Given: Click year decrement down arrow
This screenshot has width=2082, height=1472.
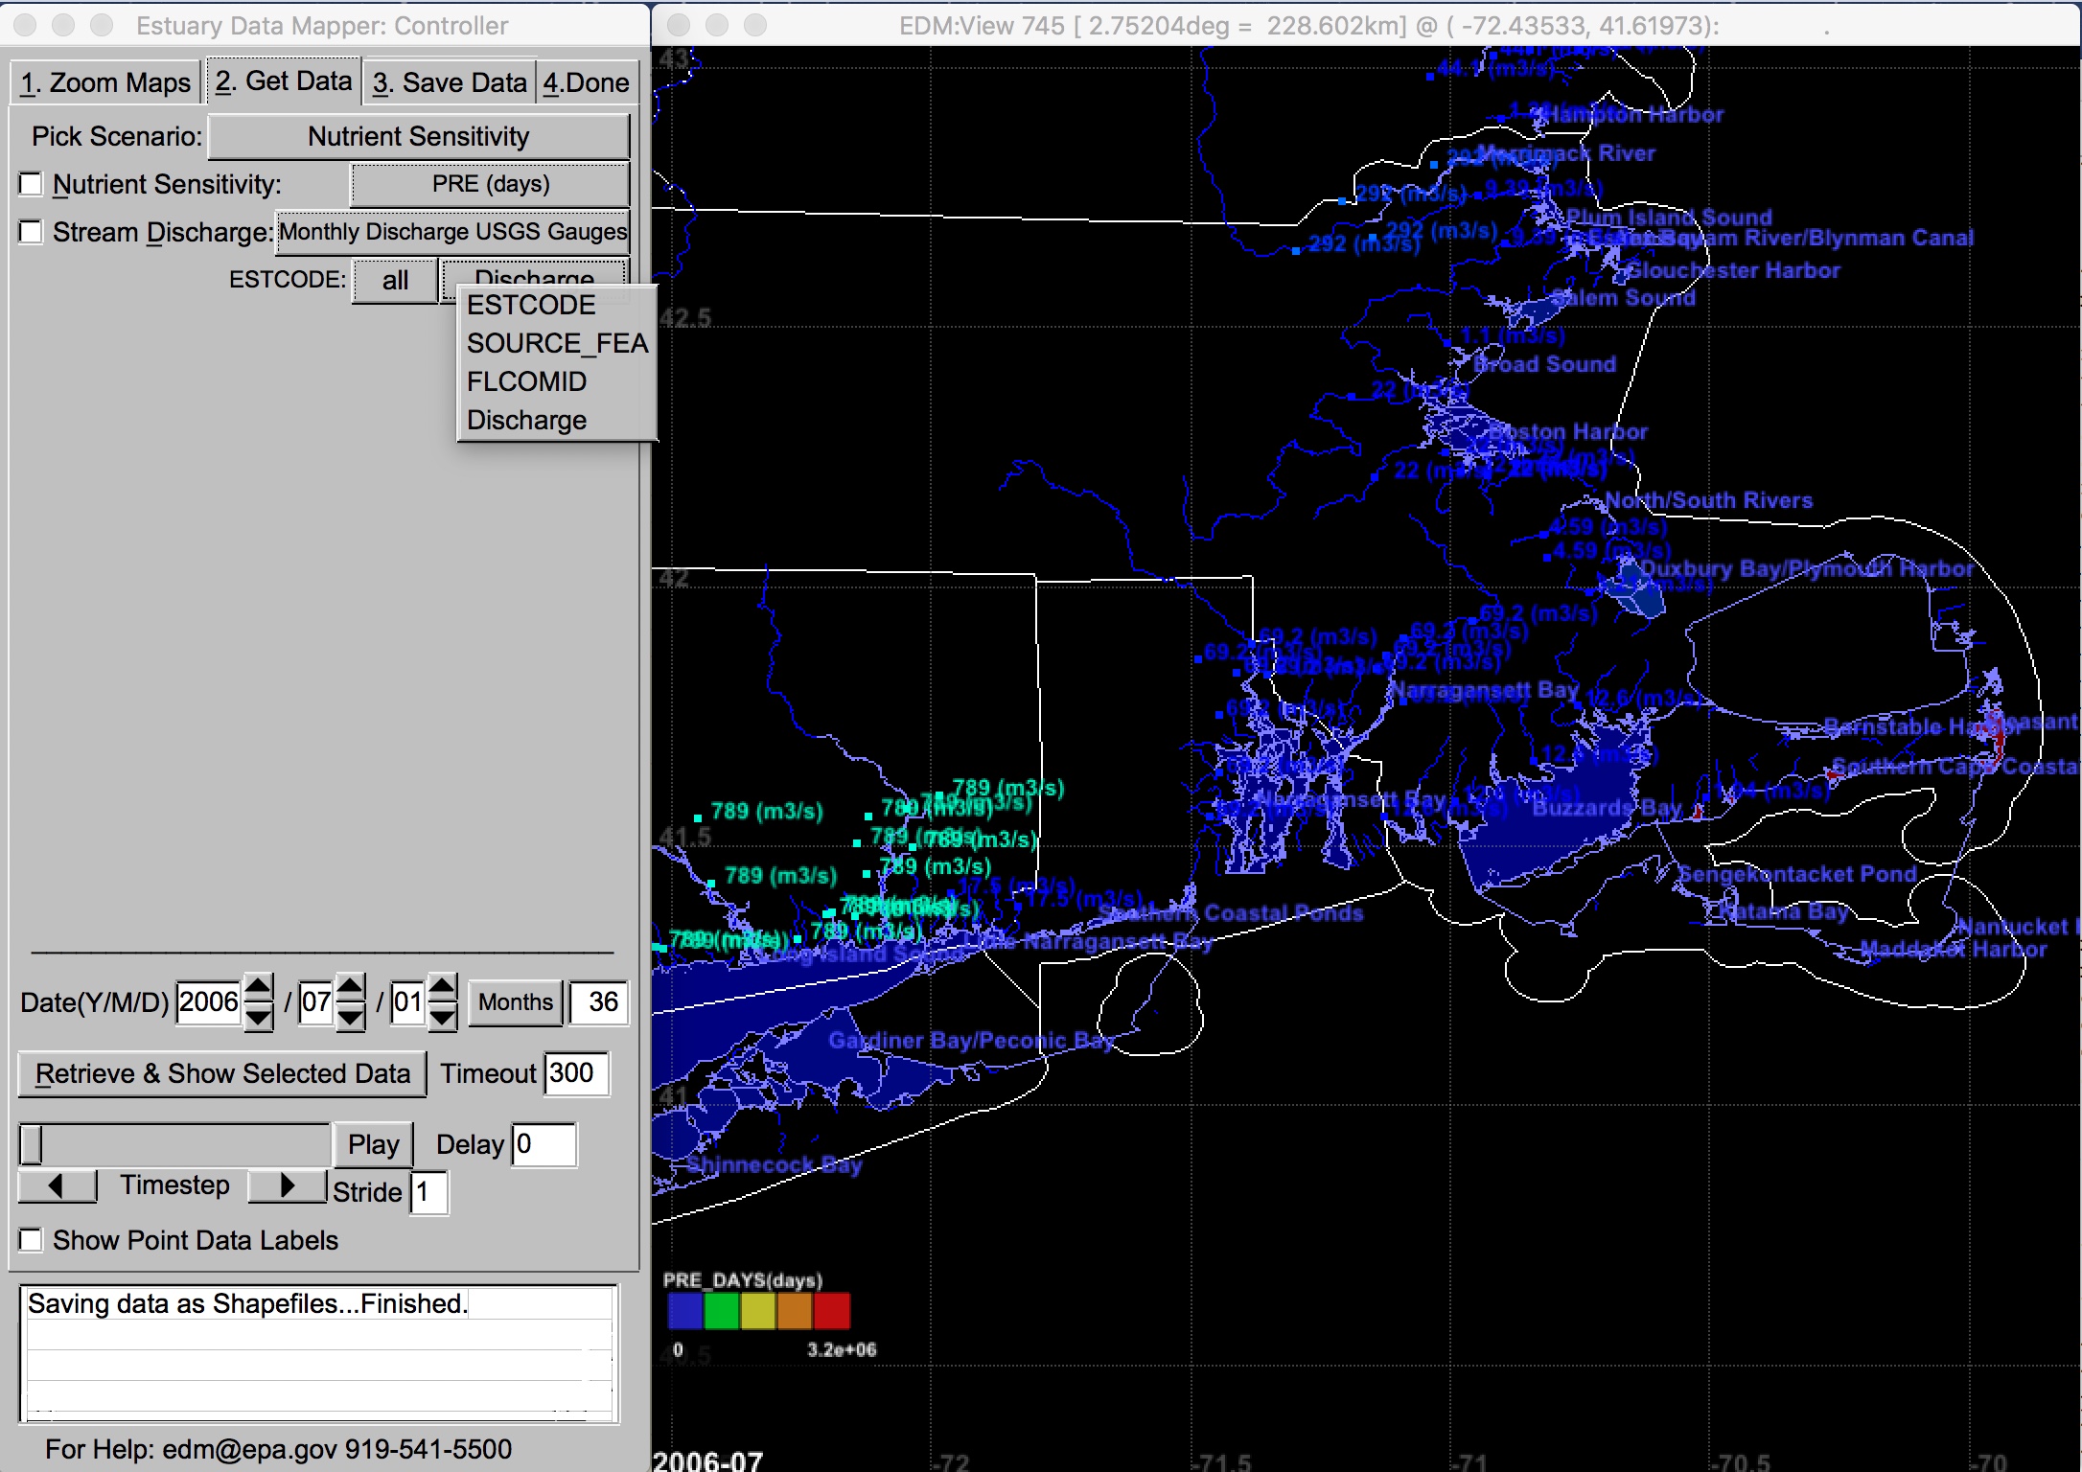Looking at the screenshot, I should pos(258,1017).
